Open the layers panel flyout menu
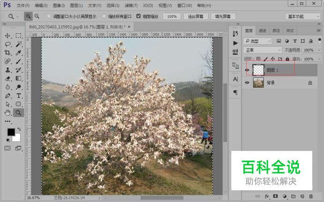The width and height of the screenshot is (324, 202). pos(319,30)
